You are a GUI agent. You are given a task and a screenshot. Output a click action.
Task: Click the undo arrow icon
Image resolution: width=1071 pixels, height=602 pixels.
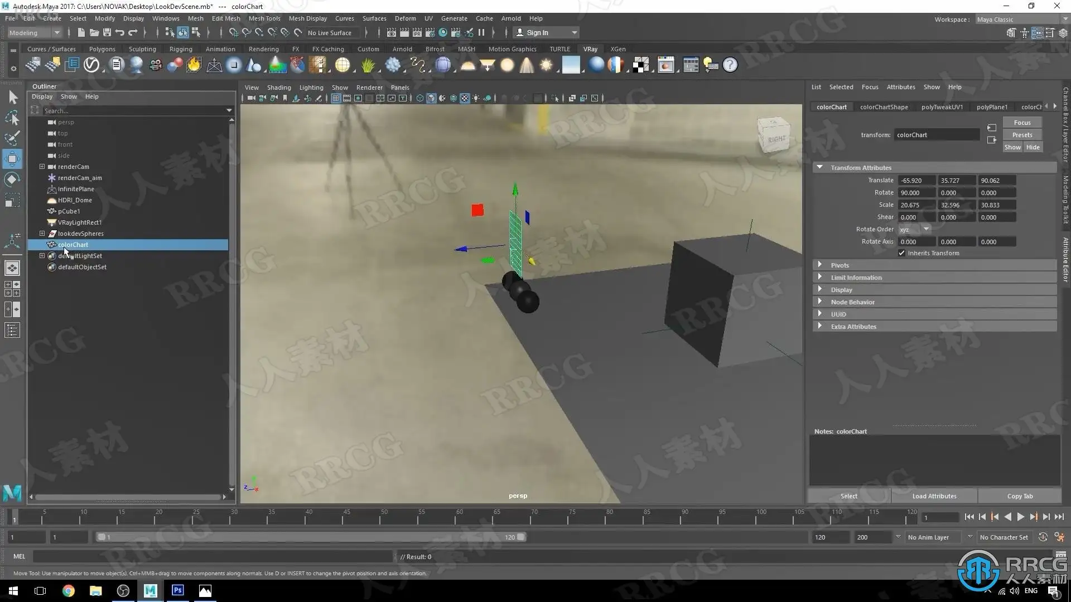119,32
